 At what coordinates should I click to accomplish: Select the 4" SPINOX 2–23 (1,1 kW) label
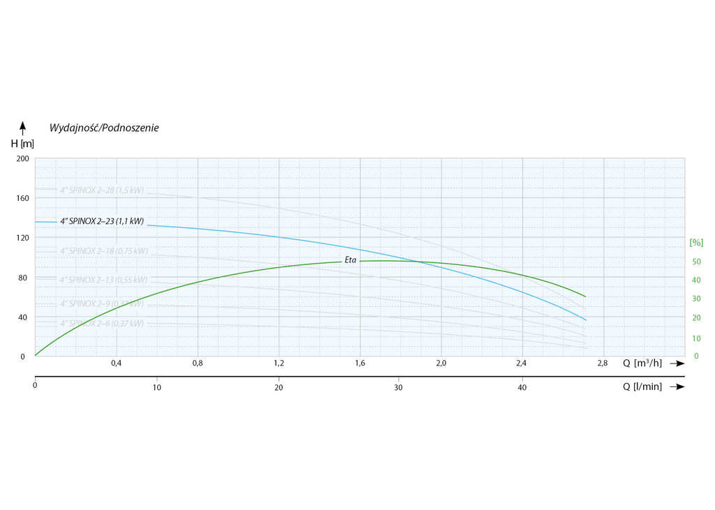point(102,221)
